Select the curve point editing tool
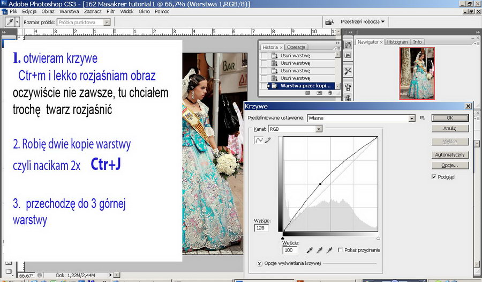This screenshot has width=482, height=282. point(258,140)
